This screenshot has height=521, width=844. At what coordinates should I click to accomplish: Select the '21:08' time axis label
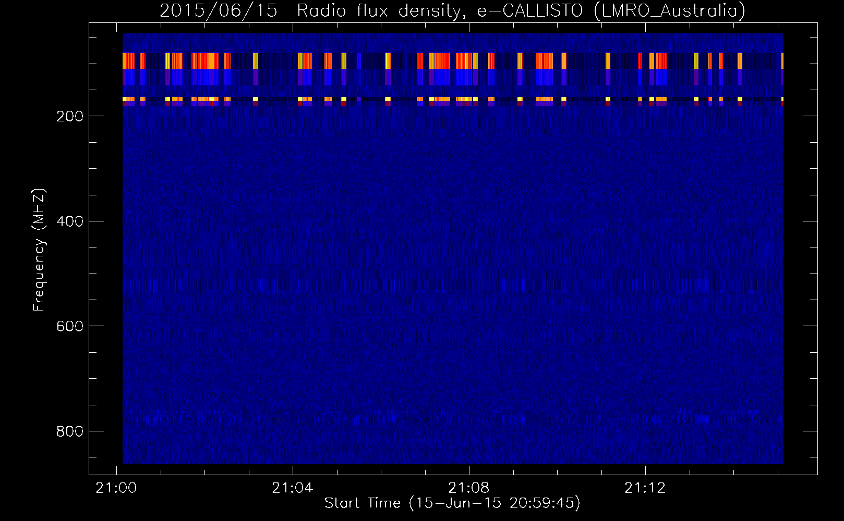[x=469, y=488]
